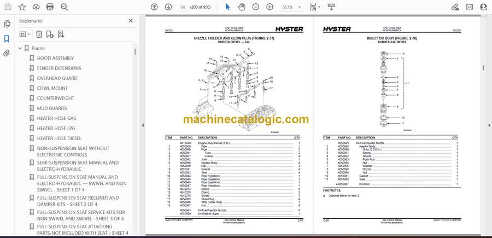Open FULL-SUSPENSION SEAT SHEET 1 OF 4 bookmark
Screen dimensions: 492x238
click(x=82, y=183)
